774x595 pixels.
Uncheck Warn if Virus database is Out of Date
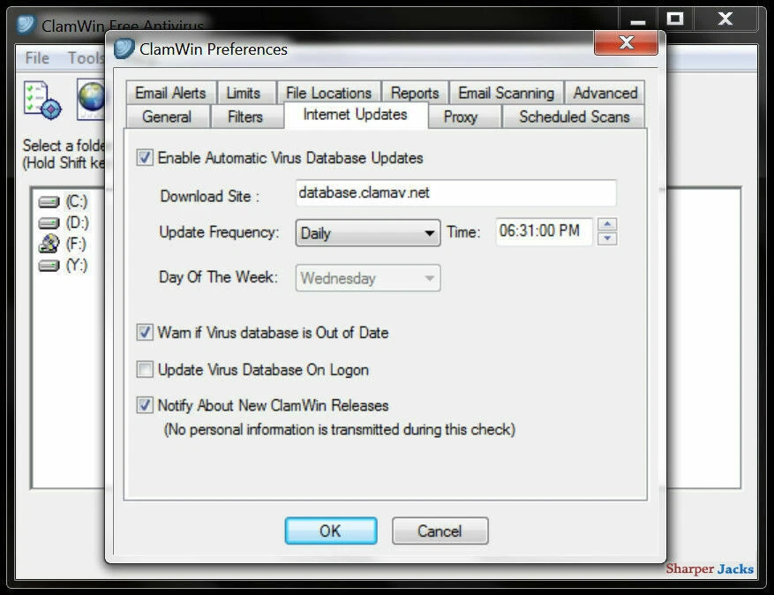click(x=145, y=333)
